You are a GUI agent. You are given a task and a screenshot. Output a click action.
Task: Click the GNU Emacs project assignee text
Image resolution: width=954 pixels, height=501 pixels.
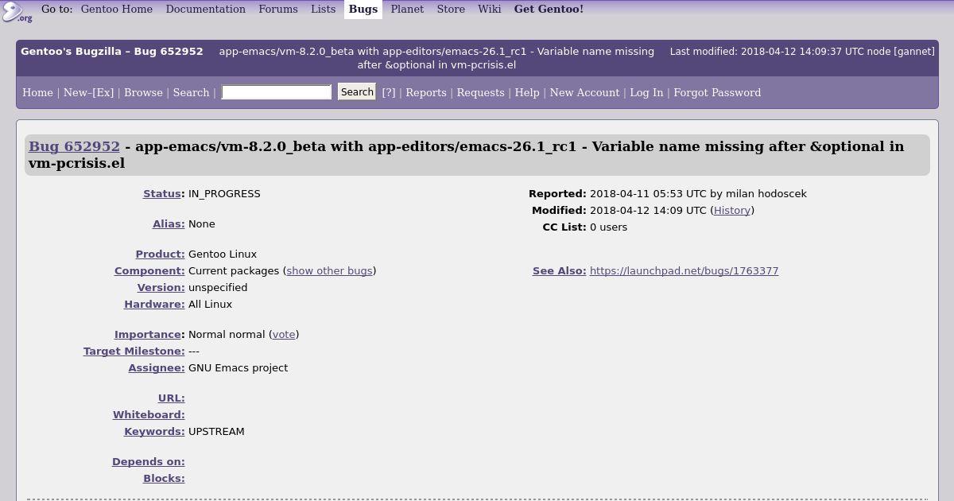click(238, 367)
